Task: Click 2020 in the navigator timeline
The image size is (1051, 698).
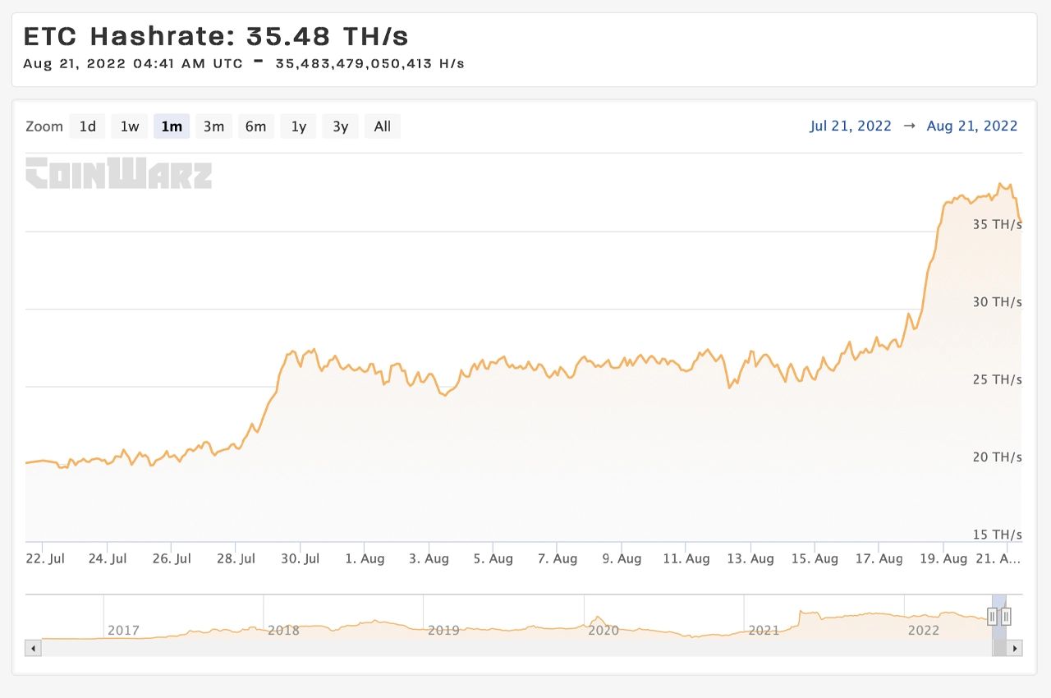Action: tap(604, 631)
